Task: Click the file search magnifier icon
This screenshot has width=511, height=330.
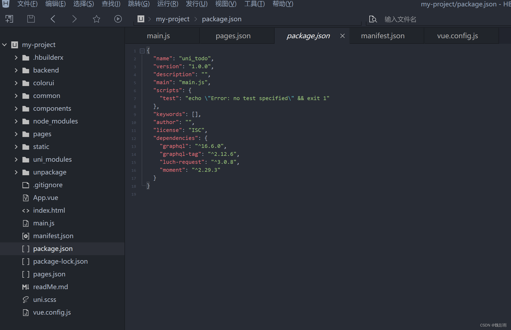Action: (373, 19)
